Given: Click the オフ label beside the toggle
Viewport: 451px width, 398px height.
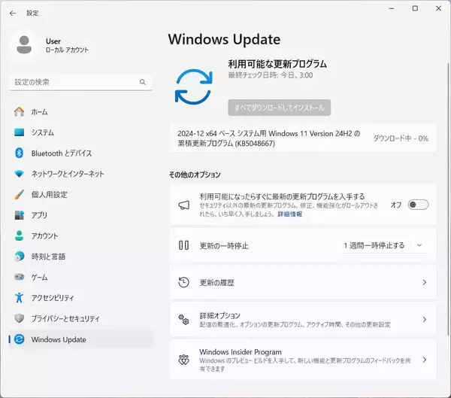Looking at the screenshot, I should 396,205.
